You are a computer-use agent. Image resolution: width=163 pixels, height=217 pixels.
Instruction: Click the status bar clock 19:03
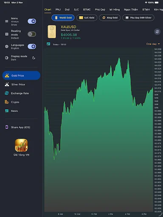7,3
